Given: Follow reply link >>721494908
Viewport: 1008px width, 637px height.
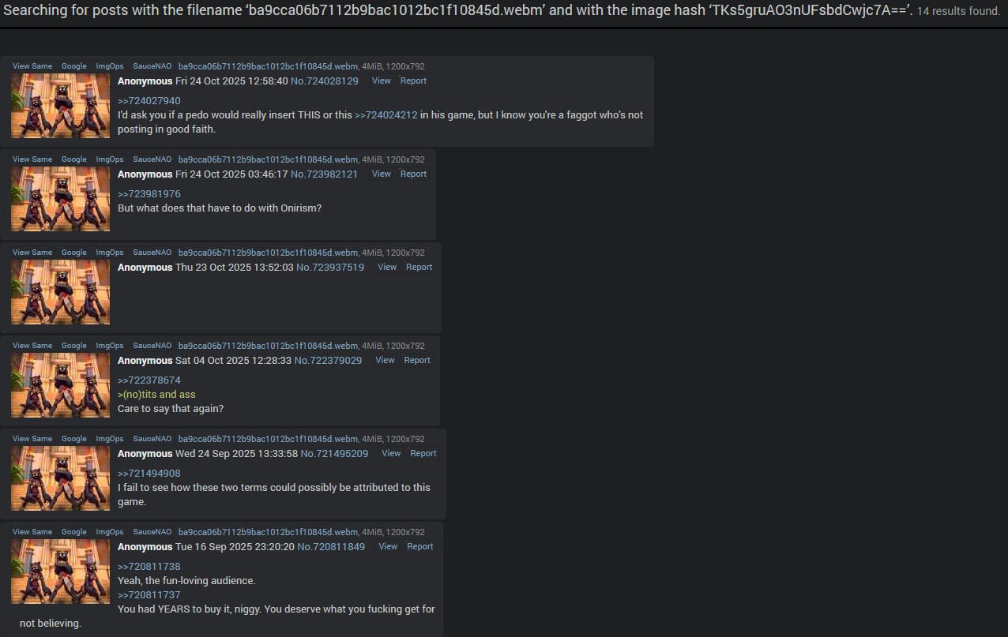Looking at the screenshot, I should pos(149,474).
